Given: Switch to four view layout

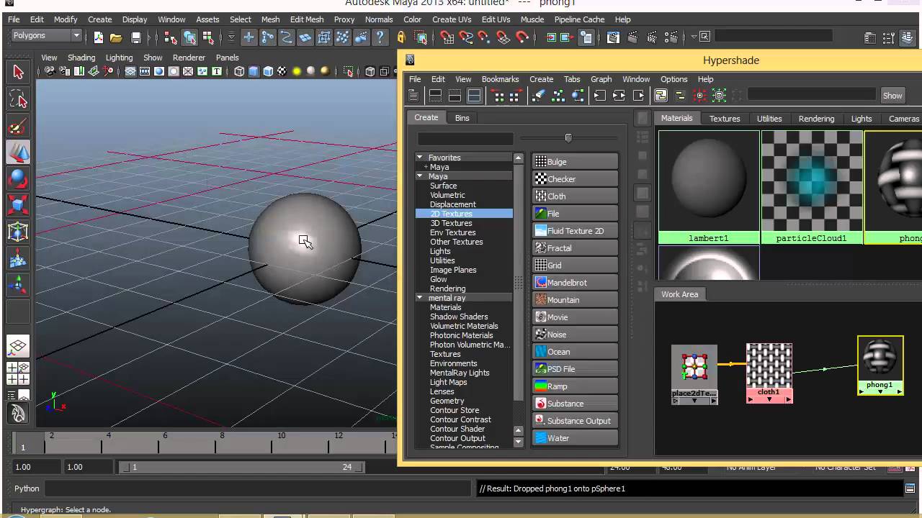Looking at the screenshot, I should point(18,373).
